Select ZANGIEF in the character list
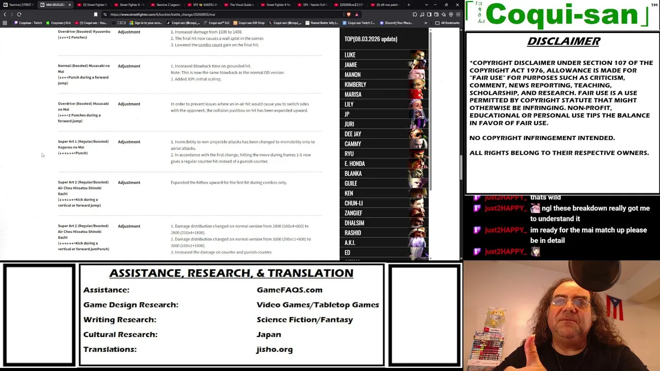The height and width of the screenshot is (371, 660). [x=384, y=213]
